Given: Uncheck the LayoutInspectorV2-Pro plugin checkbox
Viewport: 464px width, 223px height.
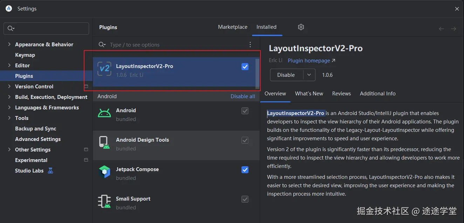Looking at the screenshot, I should coord(245,67).
